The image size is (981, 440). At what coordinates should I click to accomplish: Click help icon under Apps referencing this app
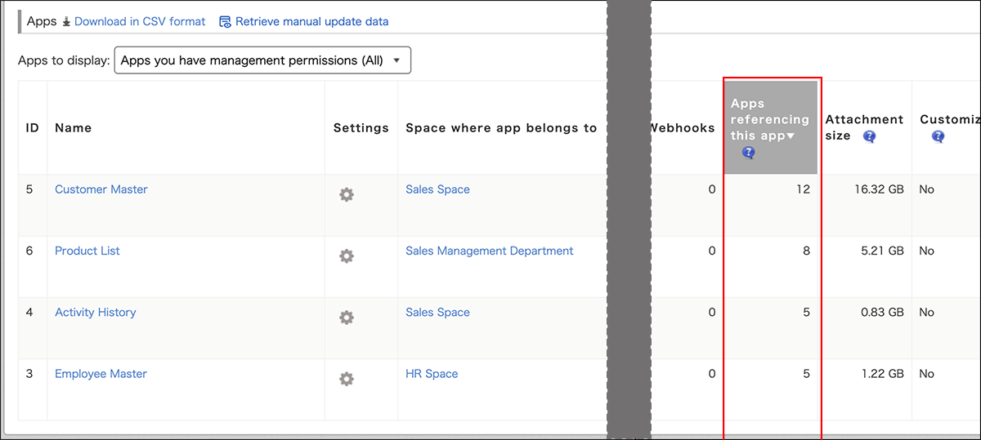[x=748, y=153]
